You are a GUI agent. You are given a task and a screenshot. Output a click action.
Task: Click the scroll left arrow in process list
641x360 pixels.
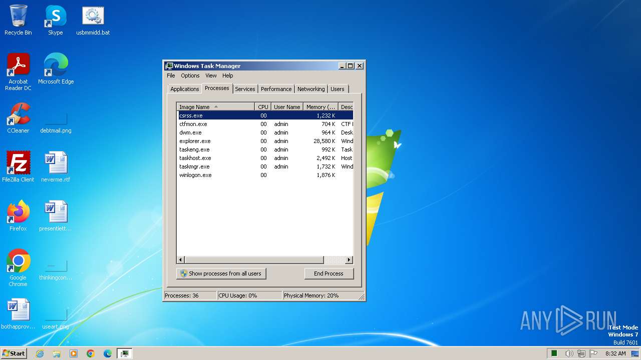[x=181, y=260]
